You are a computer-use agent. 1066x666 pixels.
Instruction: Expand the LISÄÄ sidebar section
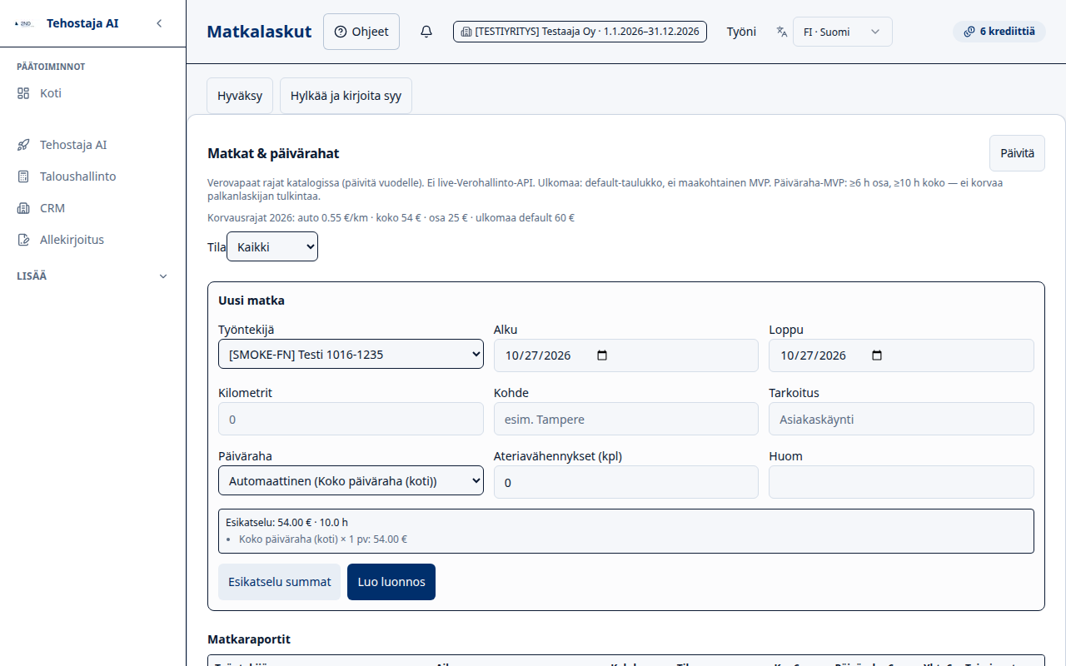pos(92,276)
